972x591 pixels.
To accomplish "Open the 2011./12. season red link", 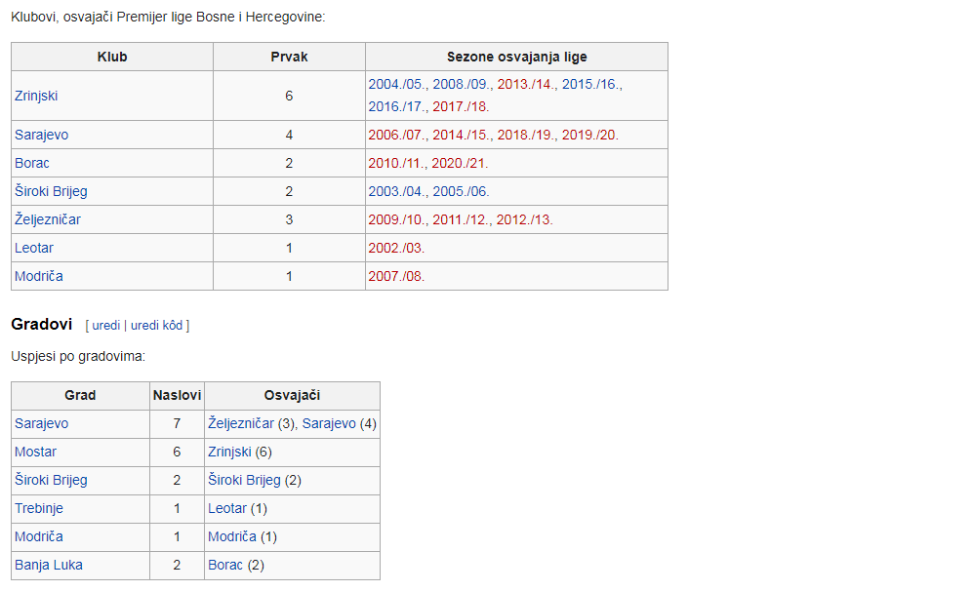I will 461,219.
